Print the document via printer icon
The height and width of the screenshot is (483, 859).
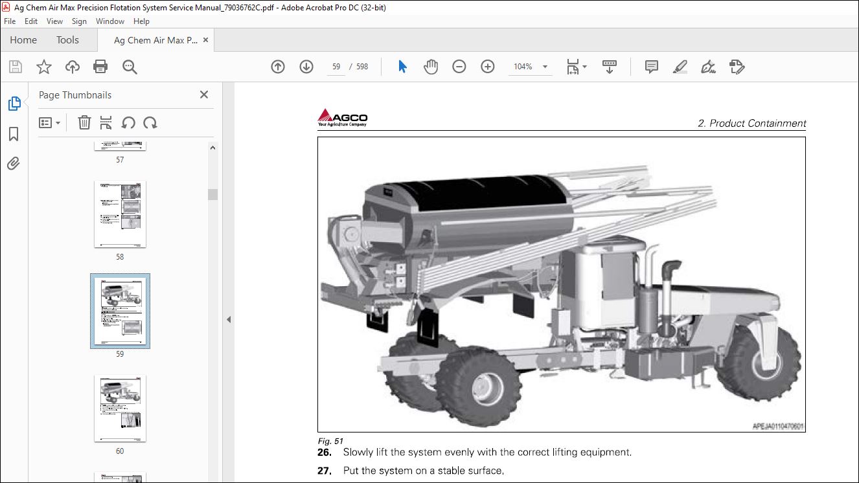point(100,67)
